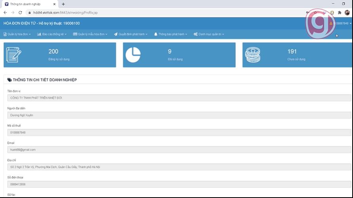This screenshot has height=198, width=353.
Task: Click the padlock site info icon
Action: (29, 13)
